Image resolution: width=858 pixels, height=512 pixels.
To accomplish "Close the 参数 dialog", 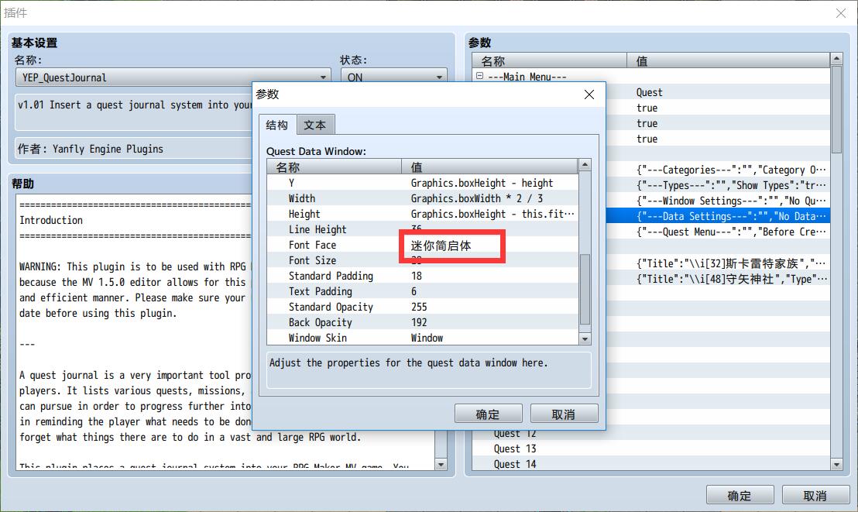I will [589, 94].
